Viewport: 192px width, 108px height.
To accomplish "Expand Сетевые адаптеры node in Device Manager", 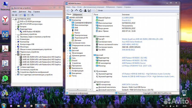I will click(x=16, y=67).
